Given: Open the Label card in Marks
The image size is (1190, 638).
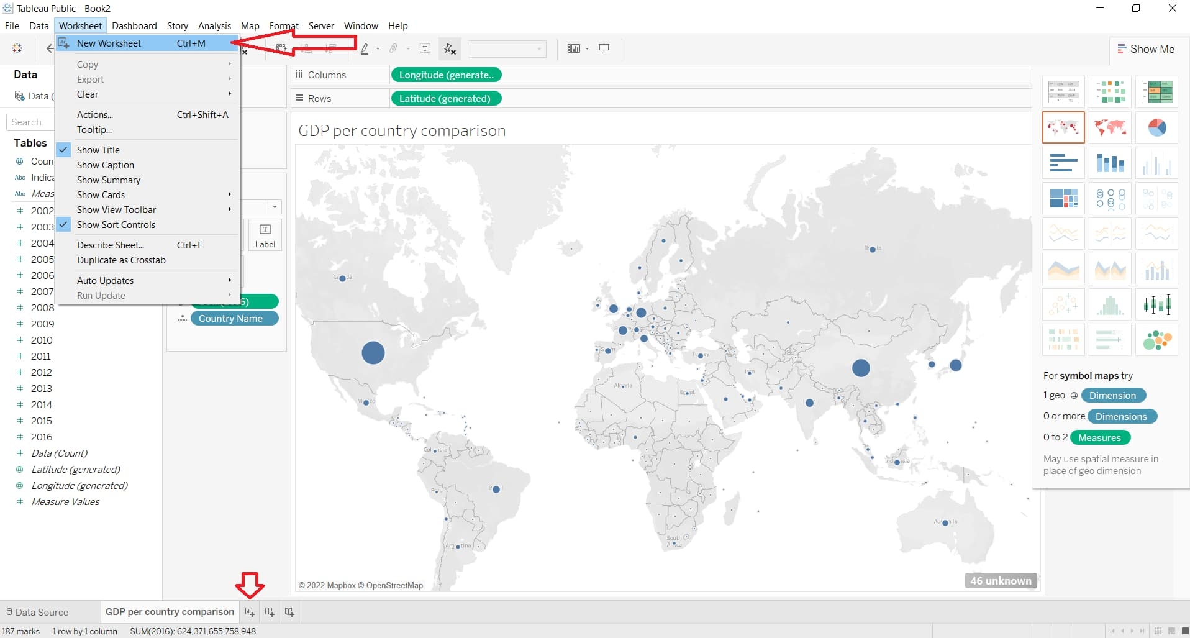Looking at the screenshot, I should tap(265, 235).
